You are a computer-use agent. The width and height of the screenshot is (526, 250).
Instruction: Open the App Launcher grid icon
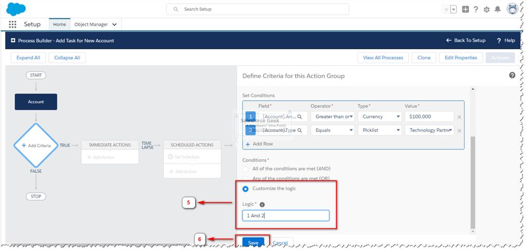point(12,25)
